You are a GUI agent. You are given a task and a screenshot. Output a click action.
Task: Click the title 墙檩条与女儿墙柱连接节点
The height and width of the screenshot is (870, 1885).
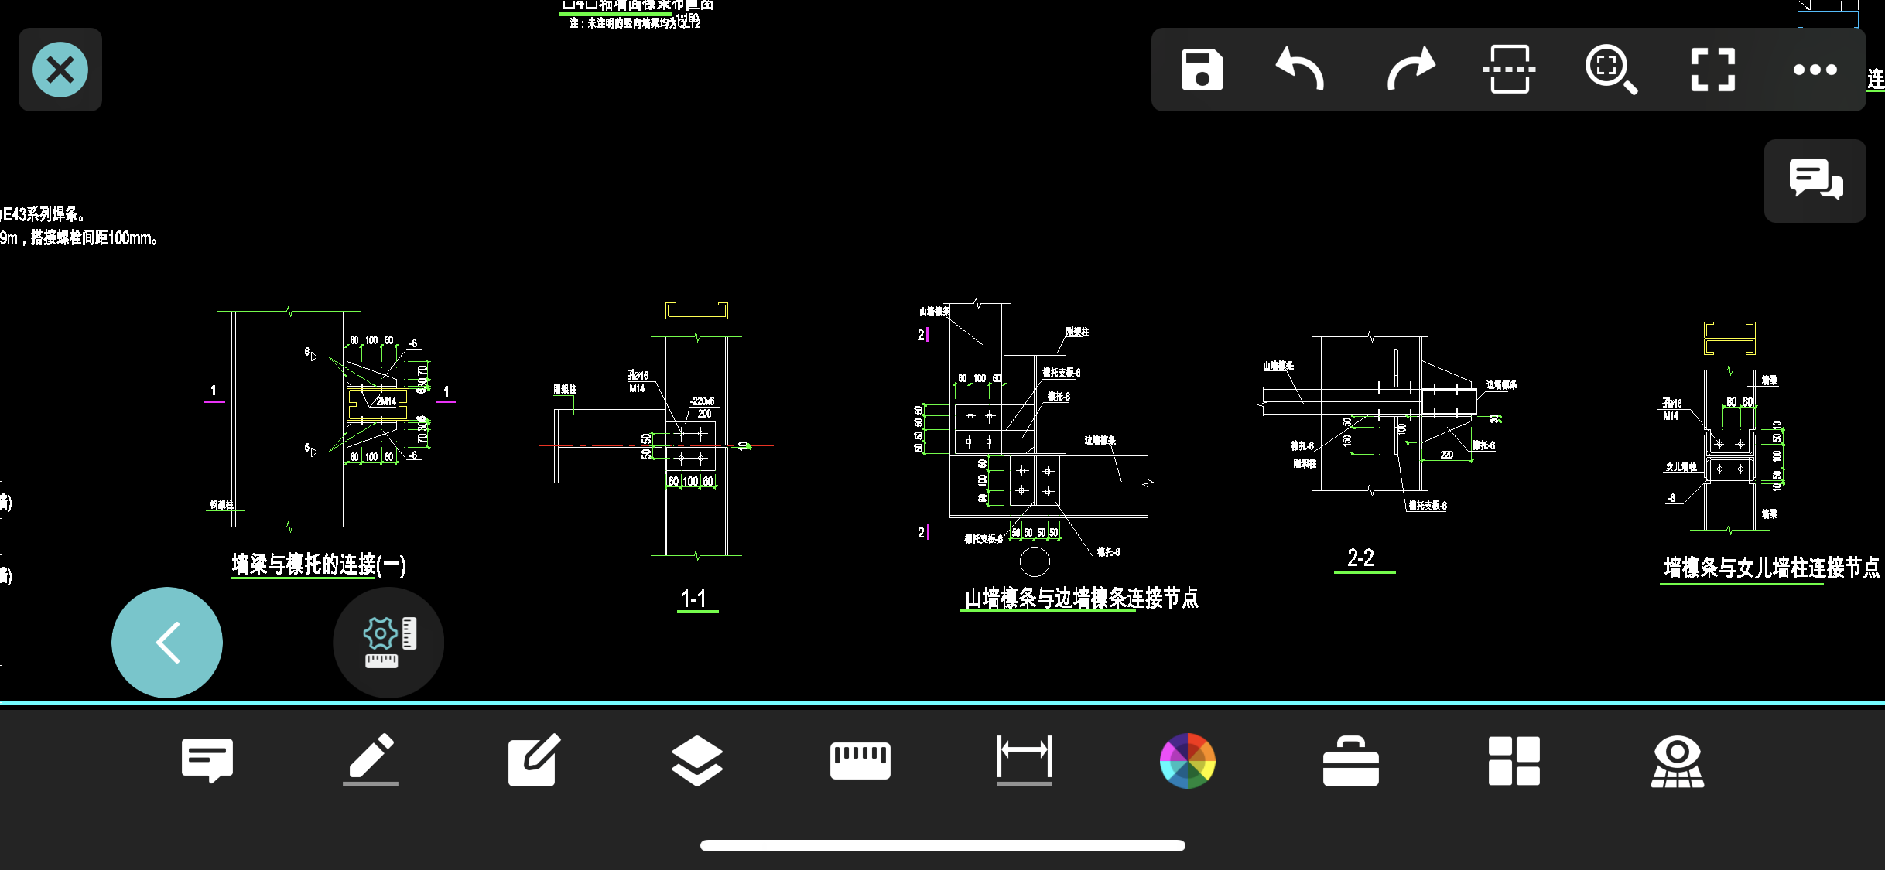1771,568
